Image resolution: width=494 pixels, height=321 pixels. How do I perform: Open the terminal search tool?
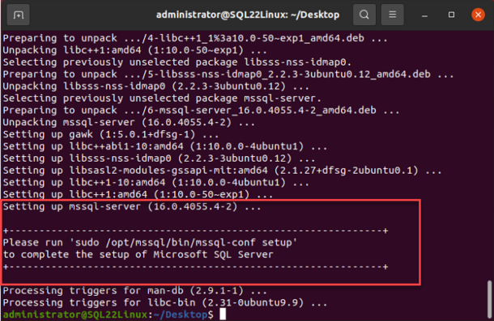(x=364, y=15)
